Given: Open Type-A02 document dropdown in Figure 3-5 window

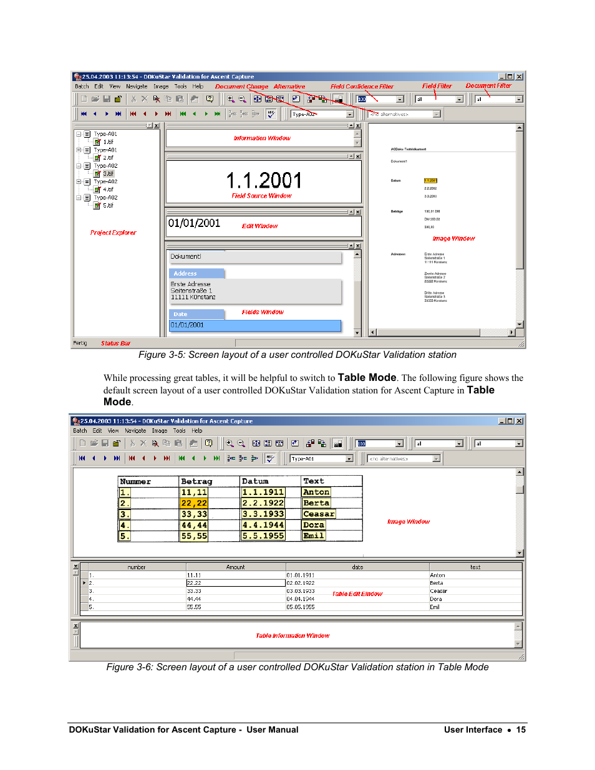Looking at the screenshot, I should pos(350,114).
